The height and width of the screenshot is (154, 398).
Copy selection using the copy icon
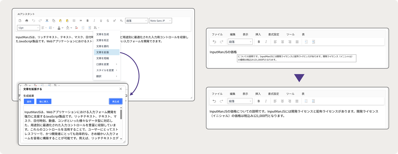(54, 21)
